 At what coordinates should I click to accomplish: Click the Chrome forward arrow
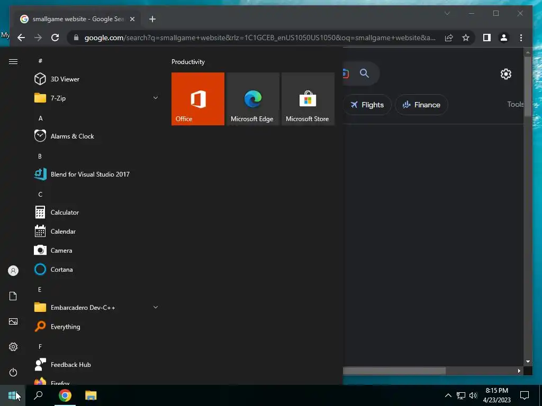point(38,38)
